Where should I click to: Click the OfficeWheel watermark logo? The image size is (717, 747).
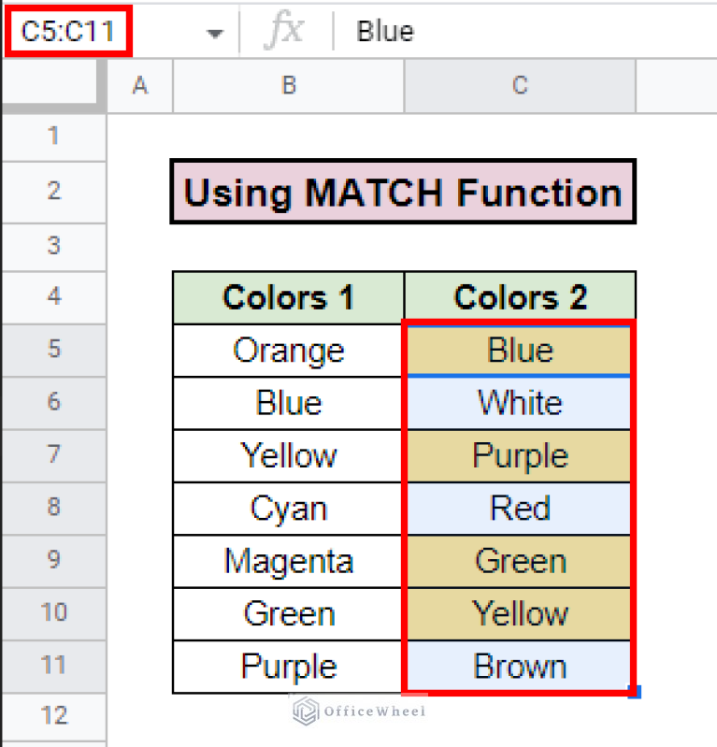coord(307,712)
